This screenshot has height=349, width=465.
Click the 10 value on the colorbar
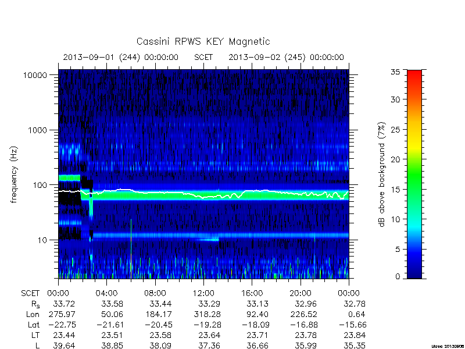tap(395, 219)
